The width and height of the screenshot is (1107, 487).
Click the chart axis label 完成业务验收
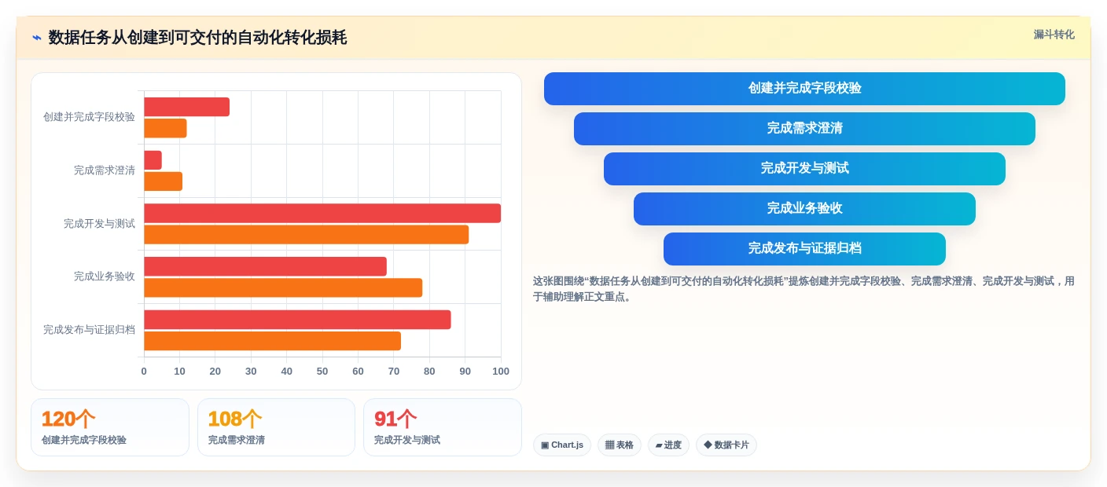105,276
